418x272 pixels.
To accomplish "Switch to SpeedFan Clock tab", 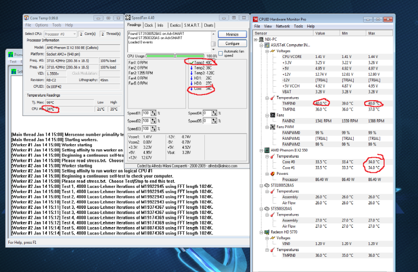I will tap(149, 25).
